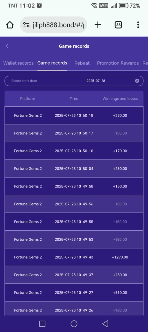Open a new tab with plus icon
148x332 pixels.
(98, 25)
